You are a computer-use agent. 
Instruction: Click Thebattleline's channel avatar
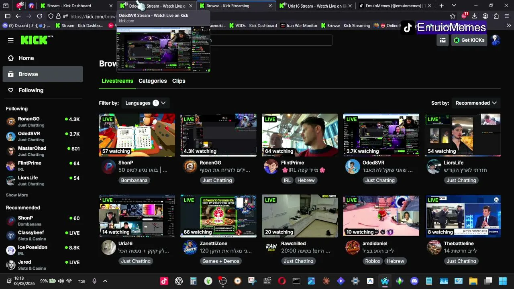434,247
